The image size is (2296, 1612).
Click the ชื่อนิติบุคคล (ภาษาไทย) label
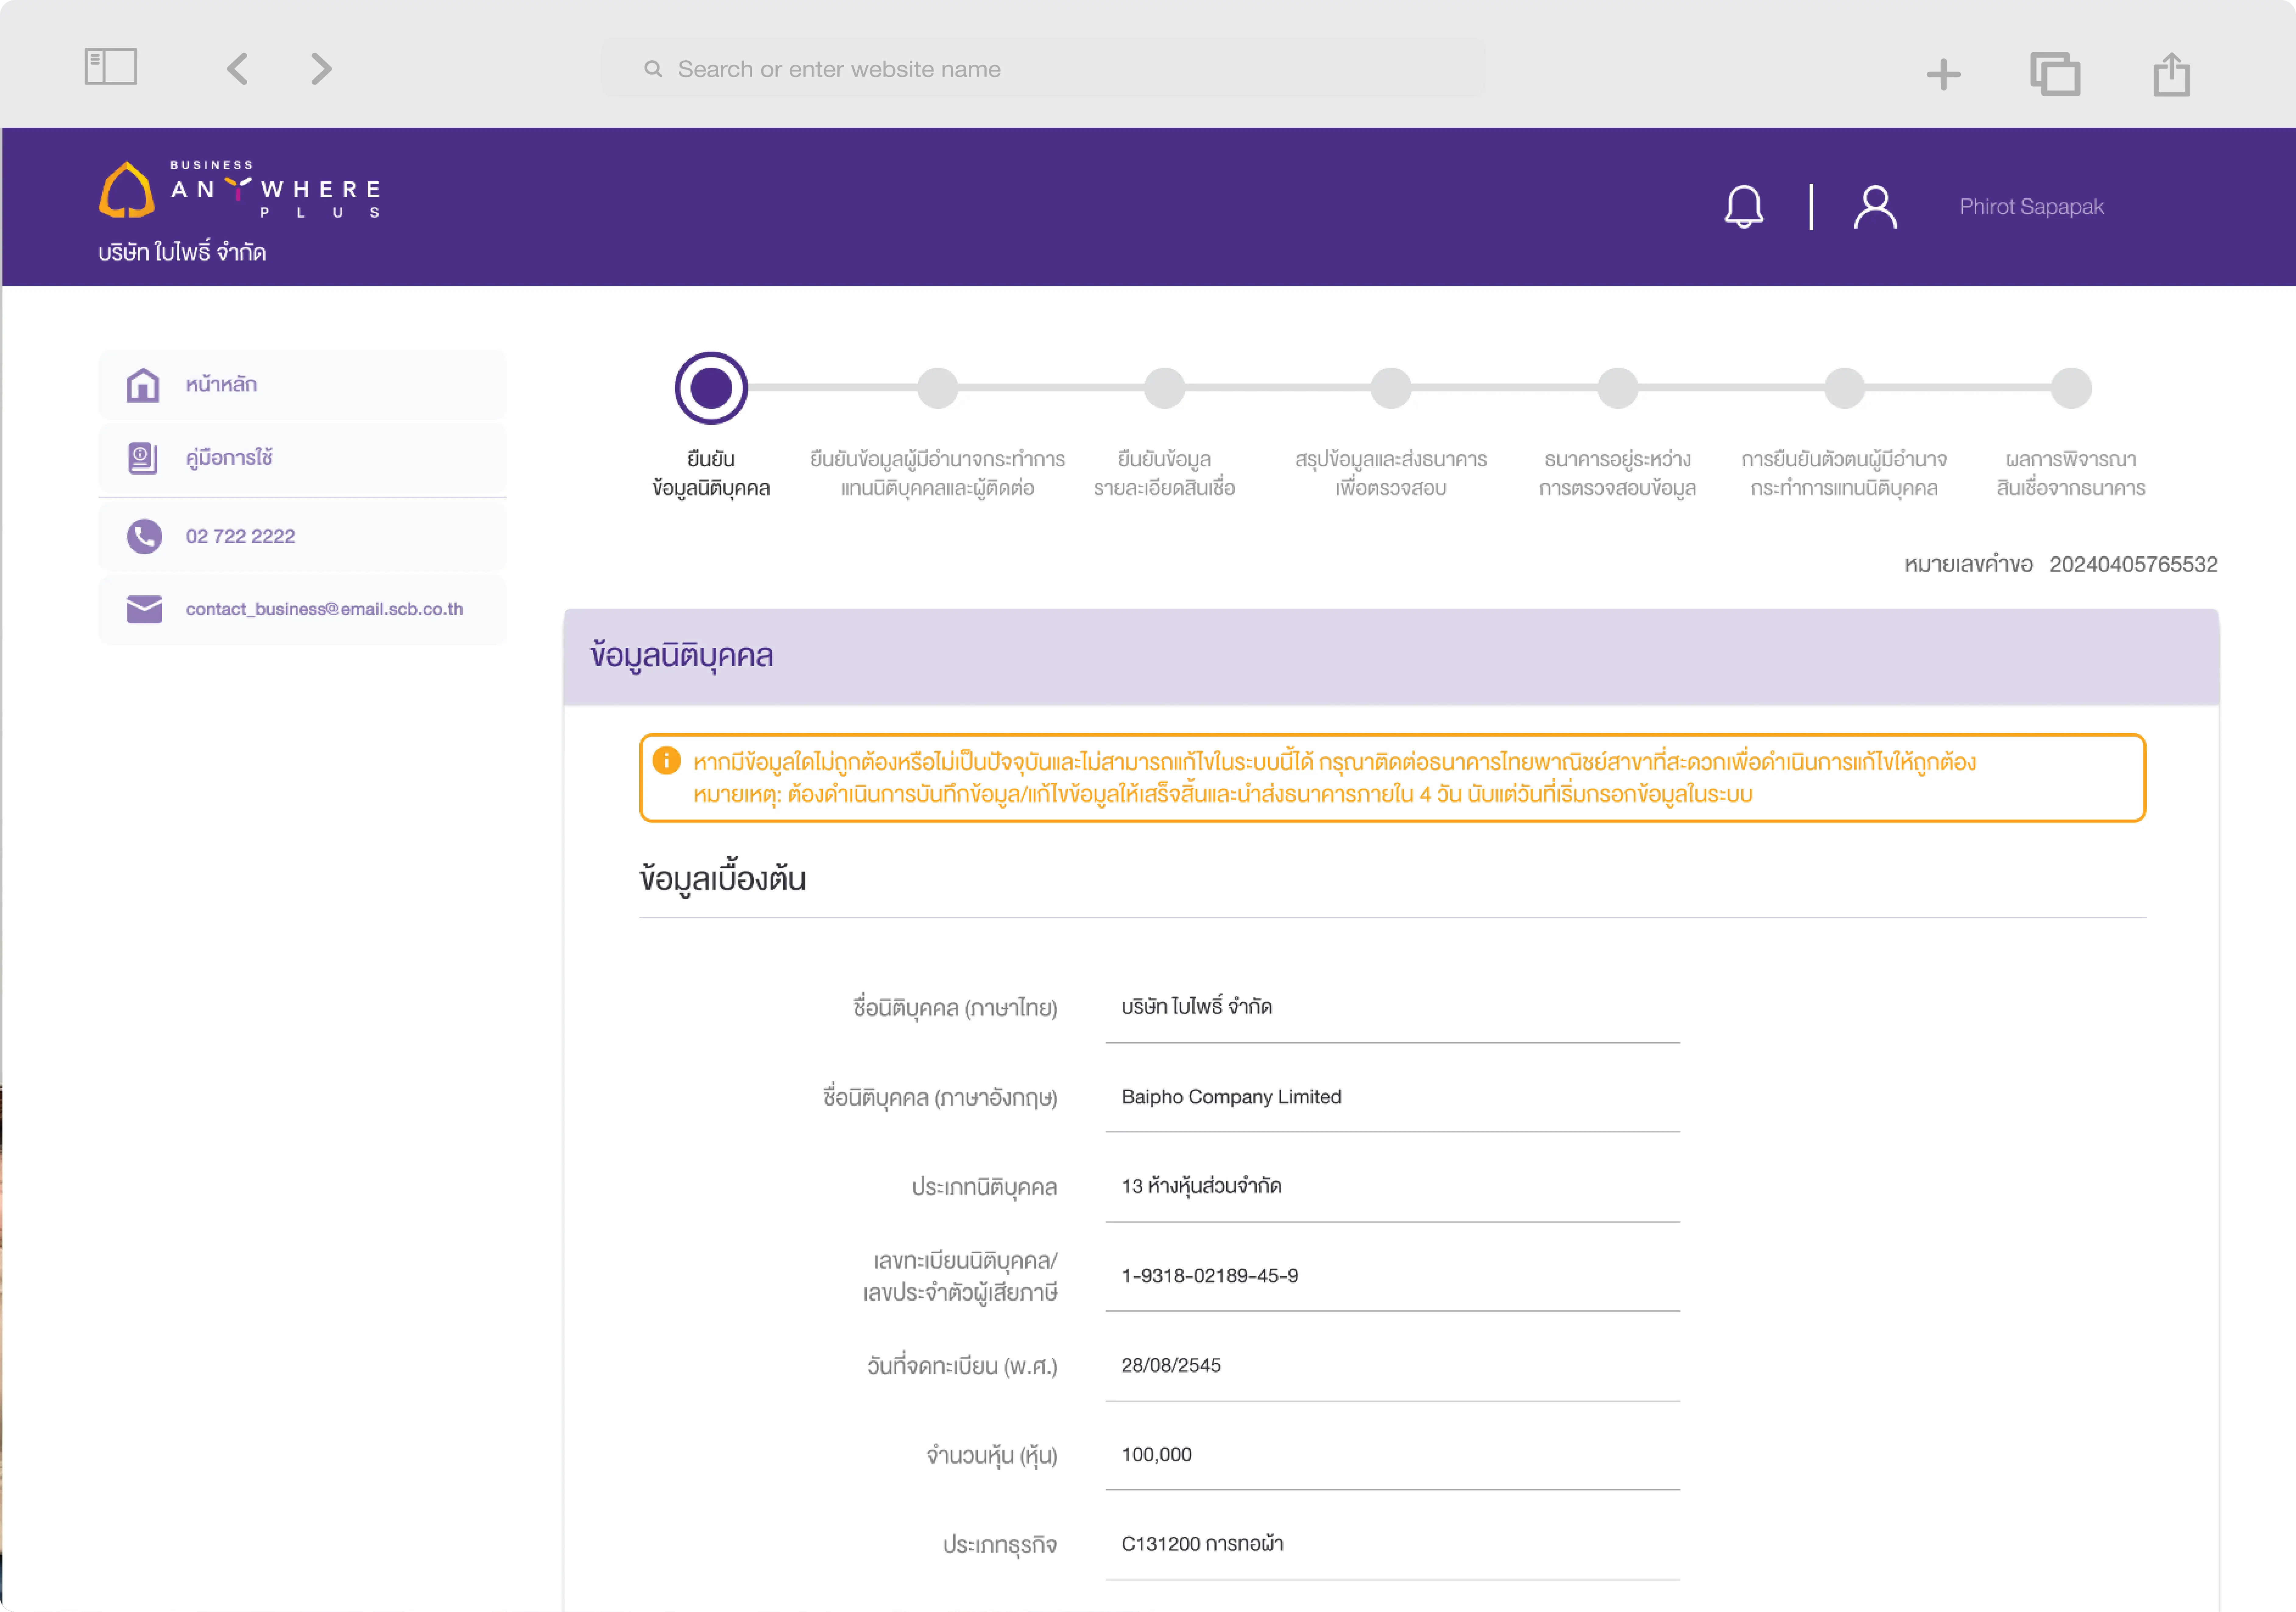tap(955, 1008)
